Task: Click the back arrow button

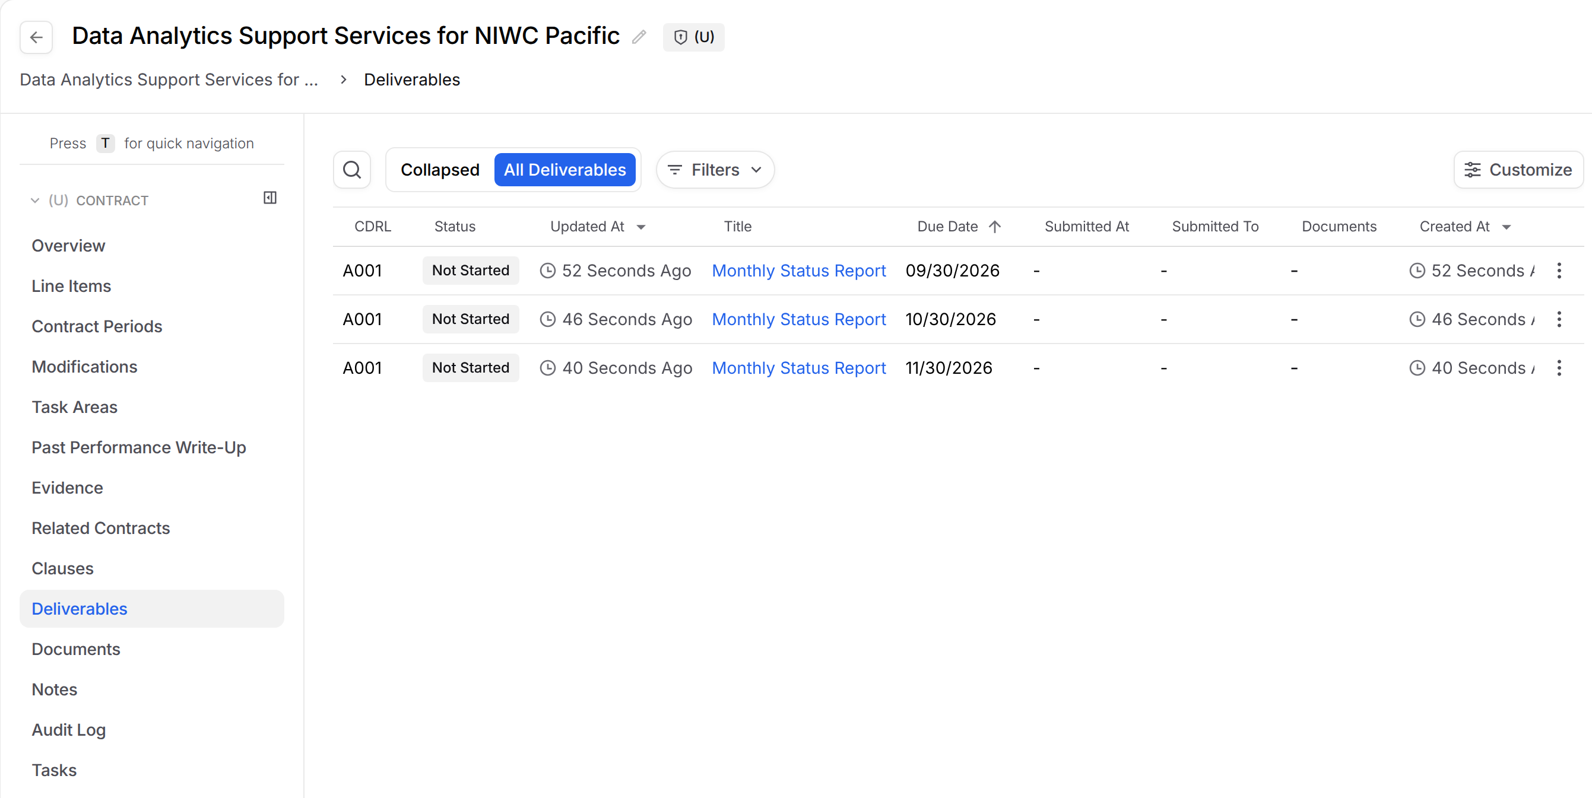Action: [36, 37]
